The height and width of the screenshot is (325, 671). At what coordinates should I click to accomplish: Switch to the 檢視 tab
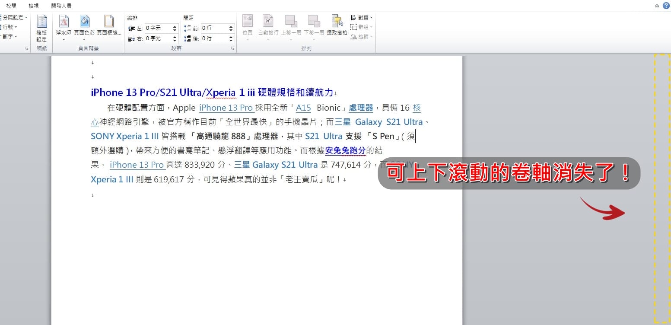(33, 6)
